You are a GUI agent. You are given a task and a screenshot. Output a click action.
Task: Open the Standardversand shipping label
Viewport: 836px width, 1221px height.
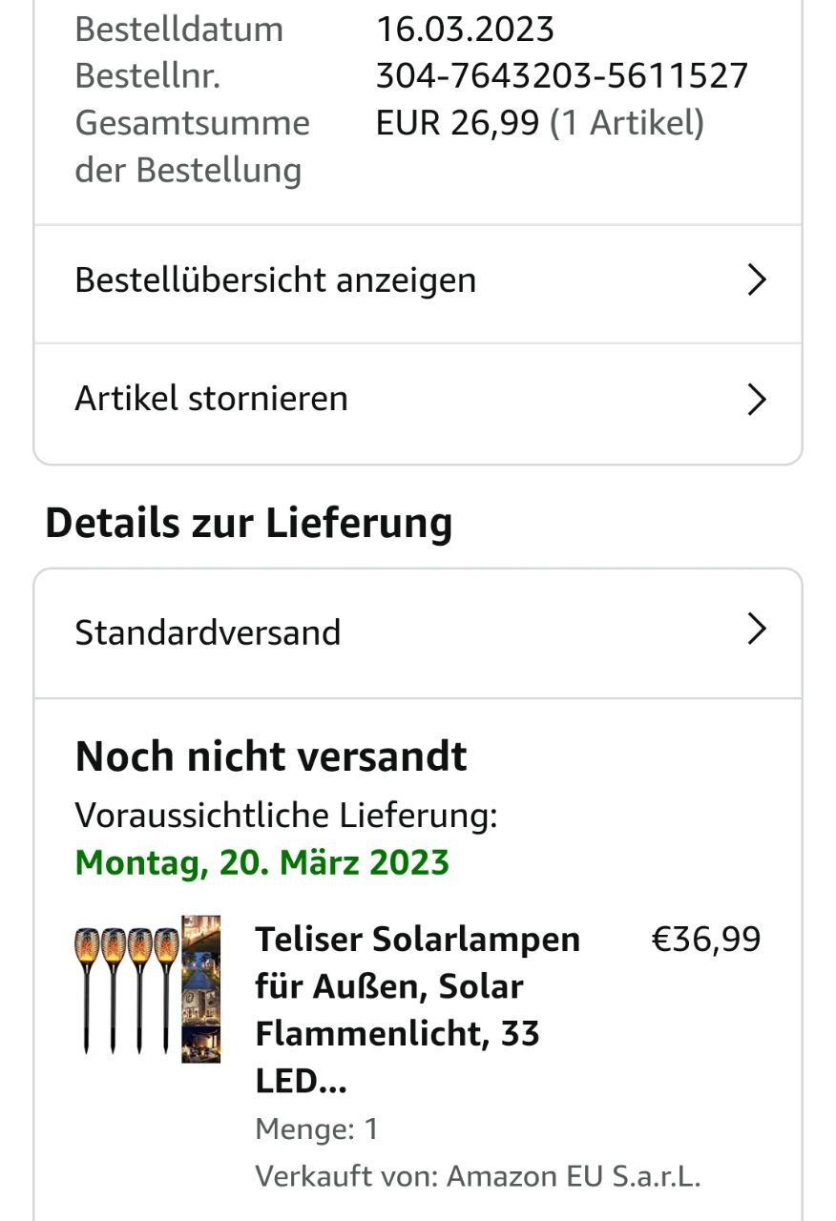coord(207,632)
